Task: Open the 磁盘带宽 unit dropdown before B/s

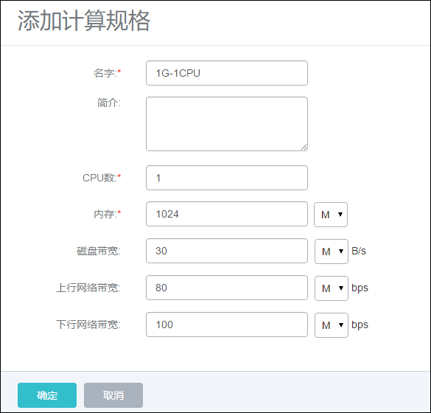Action: [332, 251]
